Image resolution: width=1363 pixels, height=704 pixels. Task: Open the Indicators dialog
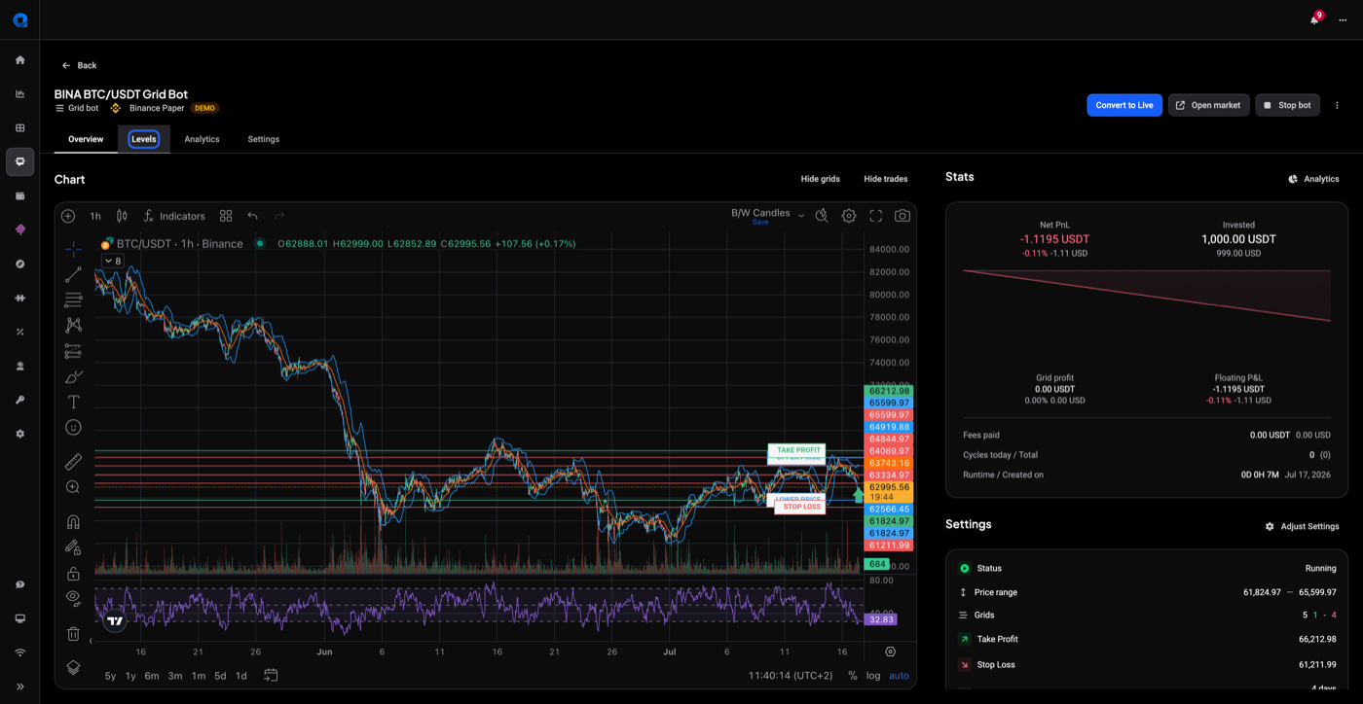point(173,216)
